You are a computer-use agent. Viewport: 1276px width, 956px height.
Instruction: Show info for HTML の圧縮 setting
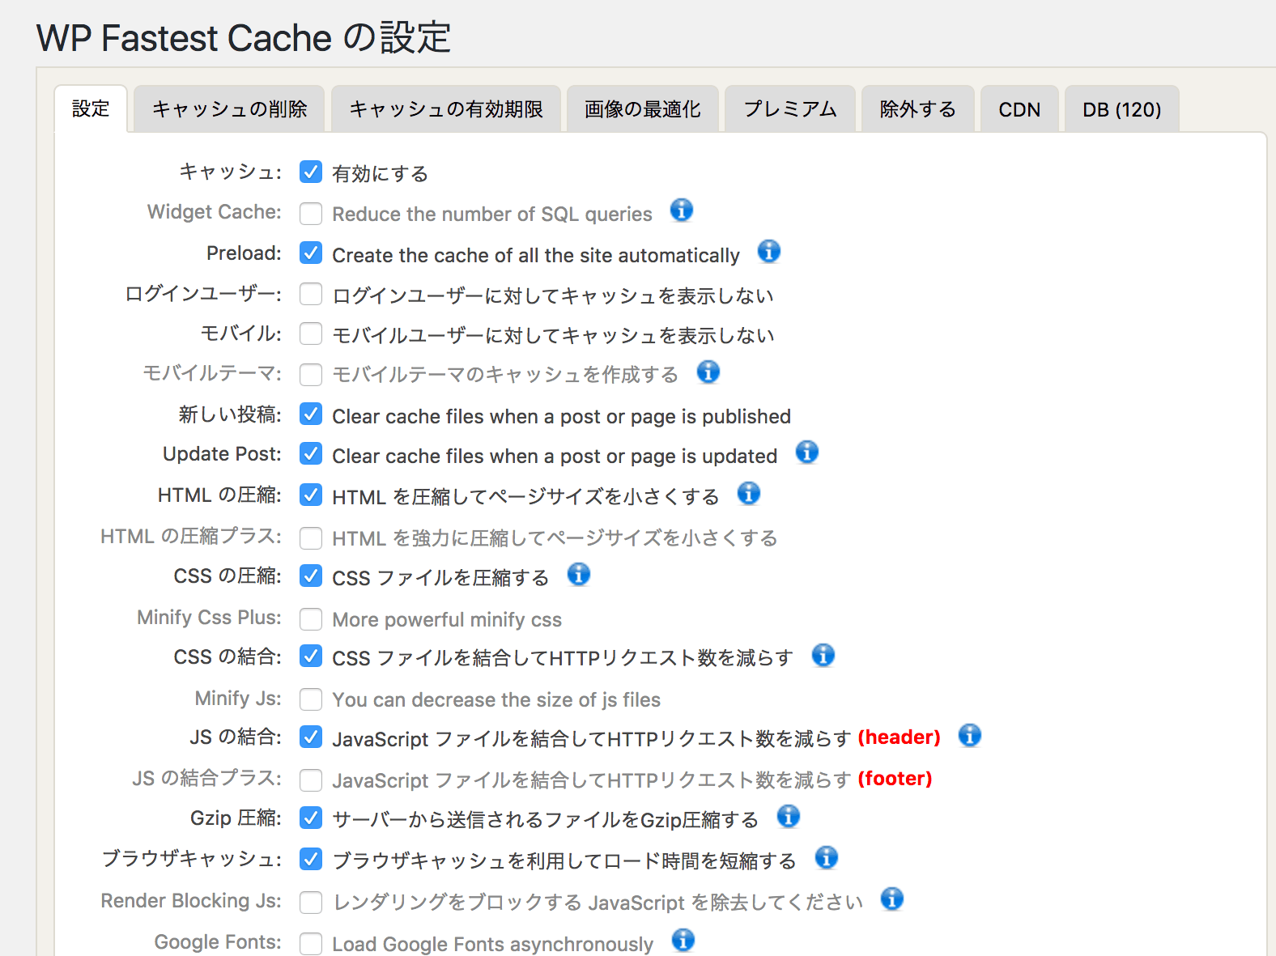(748, 493)
